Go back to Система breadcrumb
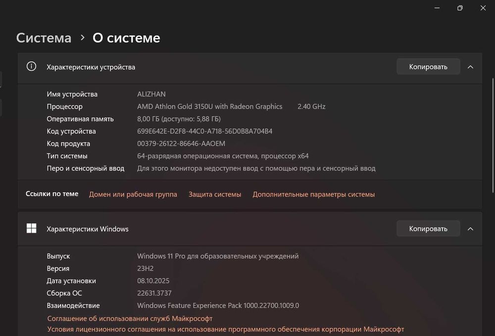The width and height of the screenshot is (495, 336). (x=44, y=38)
